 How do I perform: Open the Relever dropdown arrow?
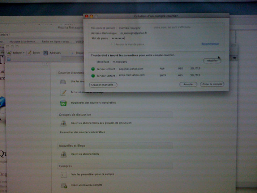(24, 53)
